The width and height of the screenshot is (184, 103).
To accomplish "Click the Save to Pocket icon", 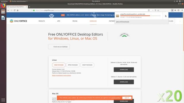I will pos(155,10).
